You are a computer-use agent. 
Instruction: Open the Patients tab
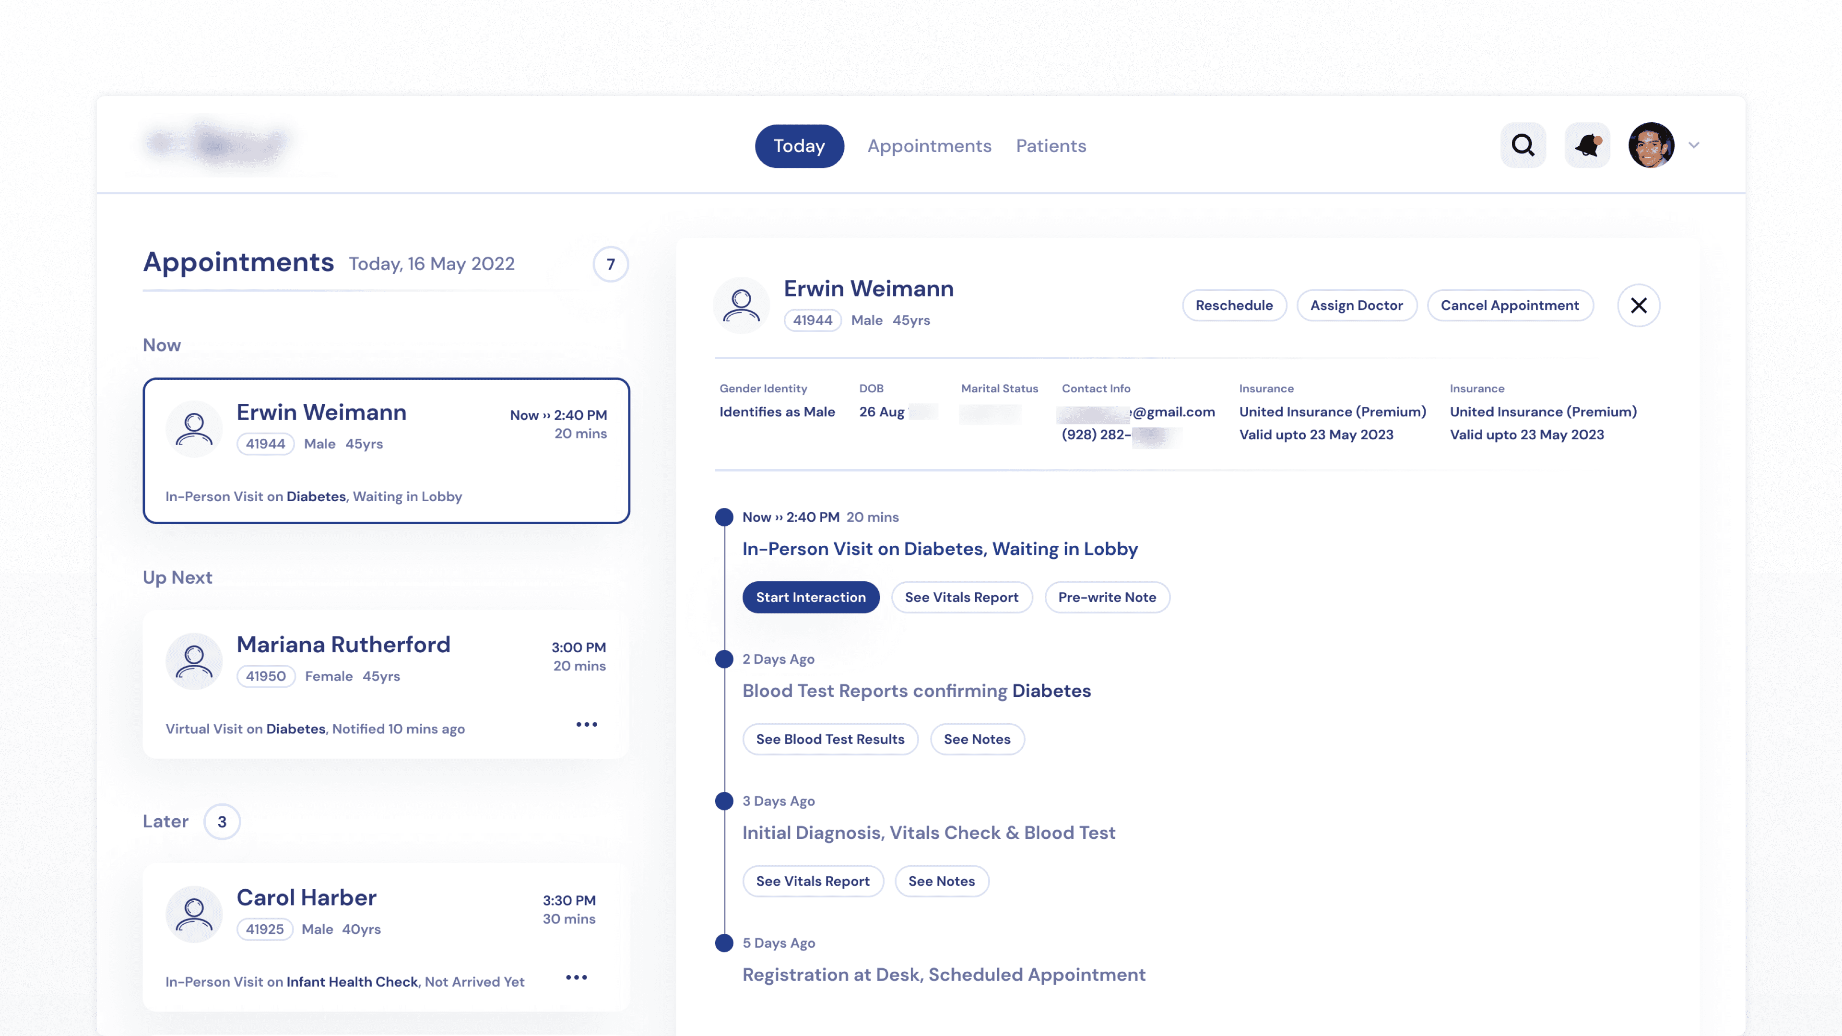tap(1051, 146)
